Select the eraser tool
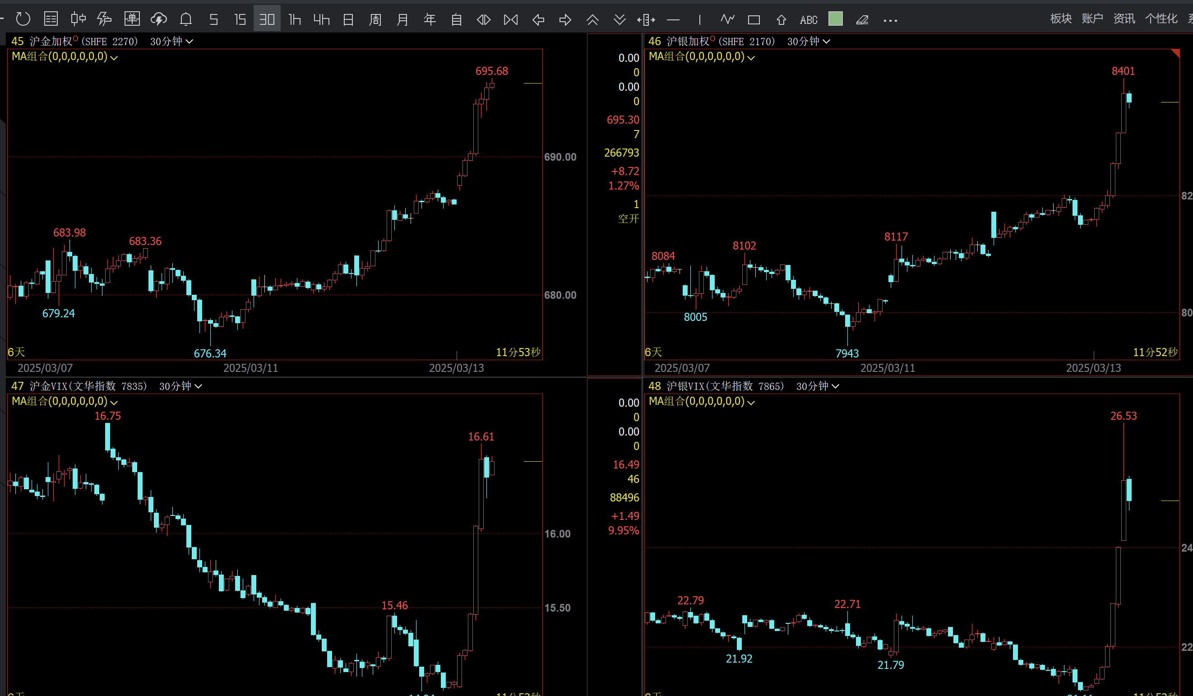The width and height of the screenshot is (1193, 696). [x=862, y=20]
